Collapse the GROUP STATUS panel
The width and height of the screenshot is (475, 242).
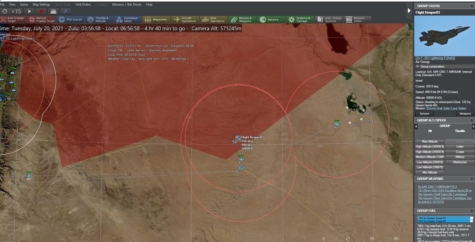tap(472, 6)
